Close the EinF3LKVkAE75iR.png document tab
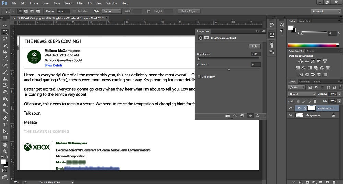343x184 pixels. coord(107,18)
